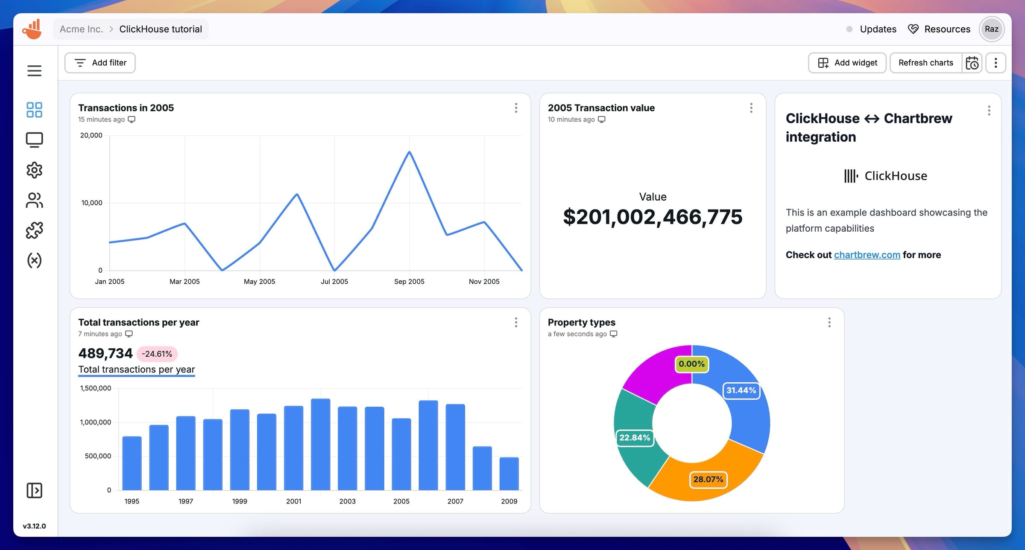Viewport: 1025px width, 550px height.
Task: Open the team members icon
Action: (34, 200)
